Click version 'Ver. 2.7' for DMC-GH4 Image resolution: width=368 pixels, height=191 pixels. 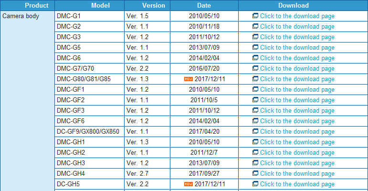click(x=137, y=173)
